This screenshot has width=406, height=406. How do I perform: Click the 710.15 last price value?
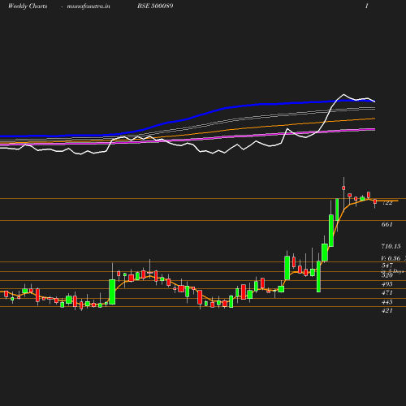pyautogui.click(x=391, y=246)
